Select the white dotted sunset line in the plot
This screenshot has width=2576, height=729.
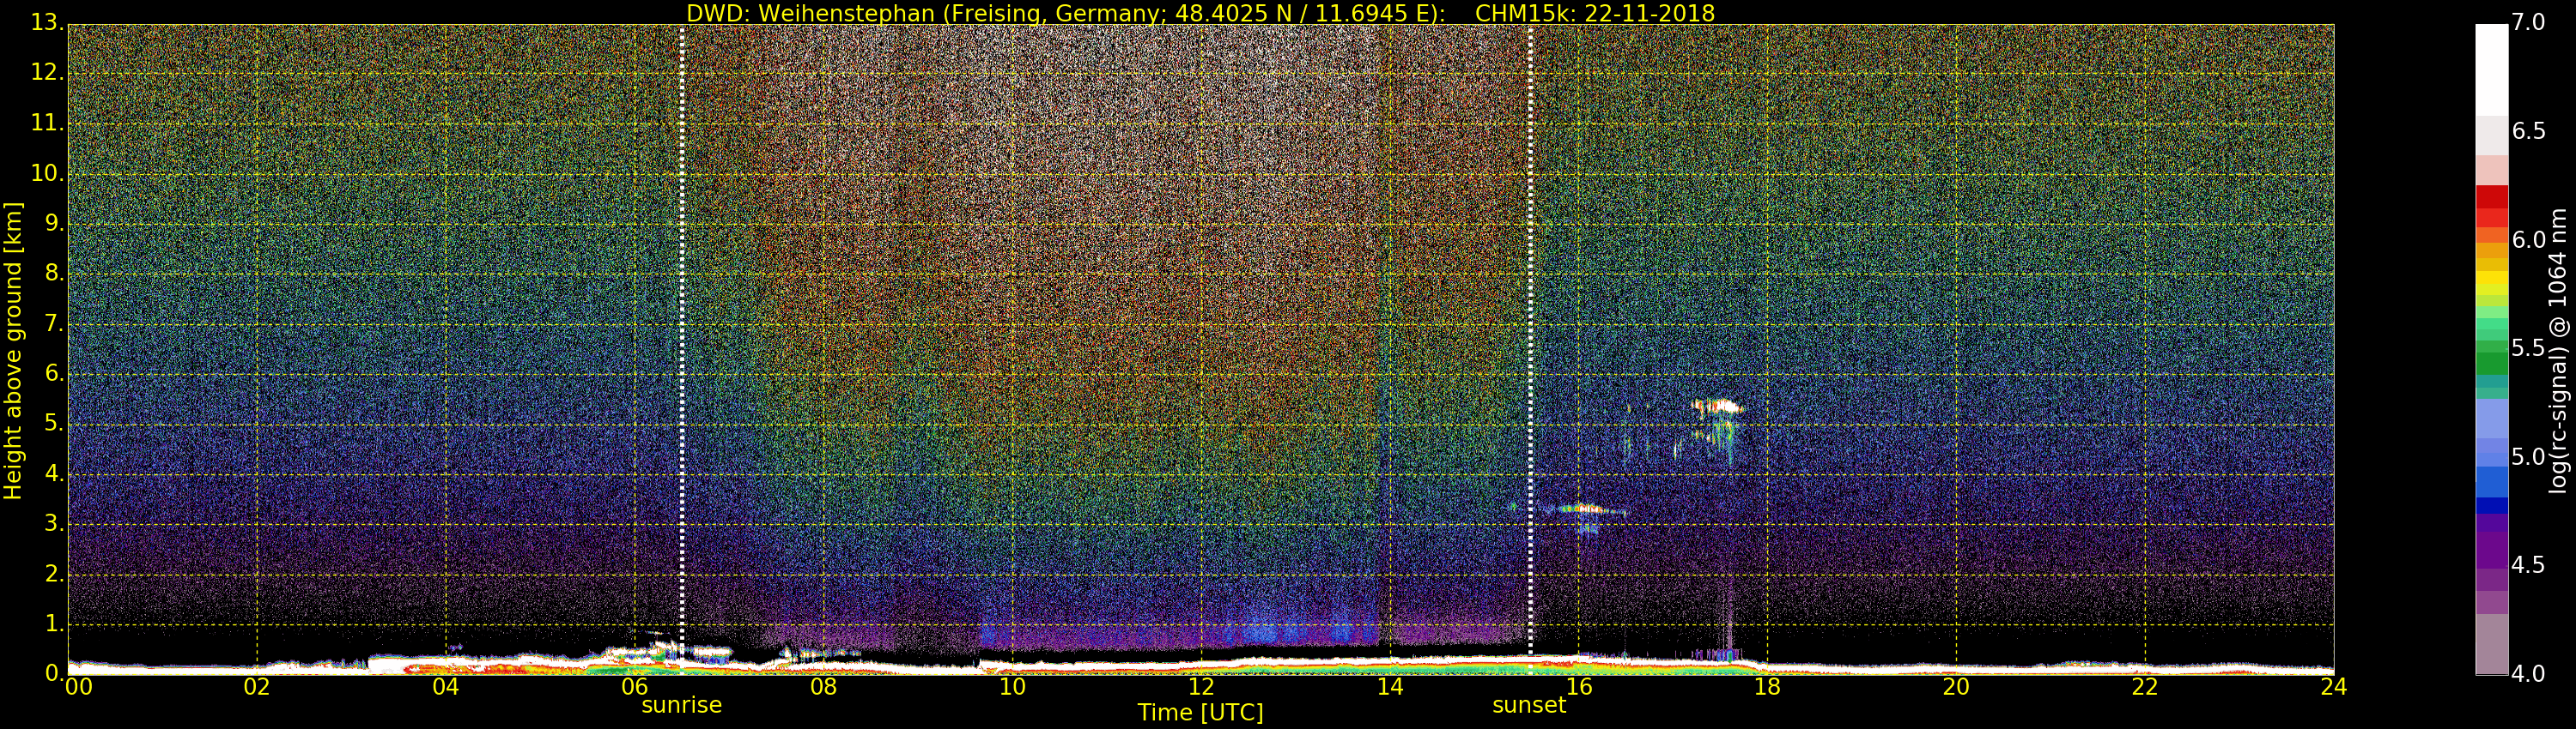point(1530,299)
